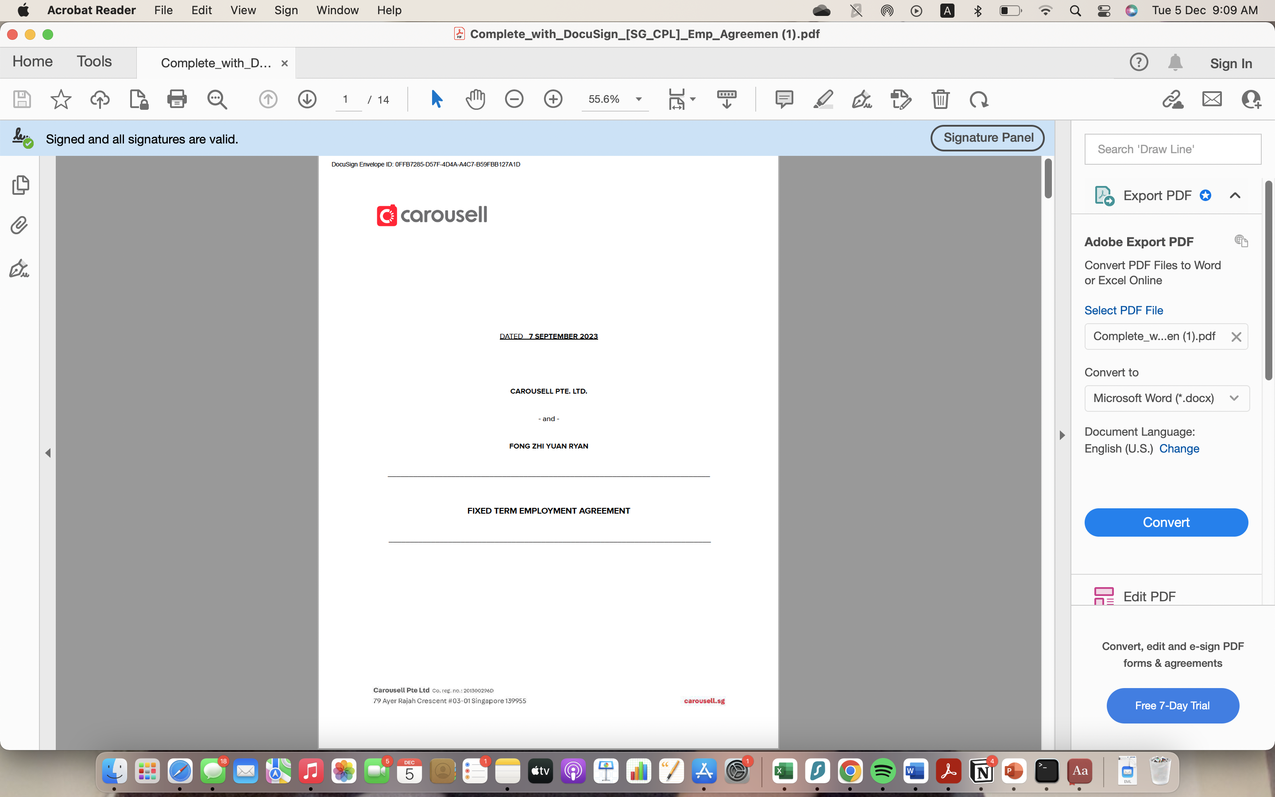This screenshot has height=797, width=1275.
Task: Click the Search tools field
Action: pyautogui.click(x=1173, y=149)
